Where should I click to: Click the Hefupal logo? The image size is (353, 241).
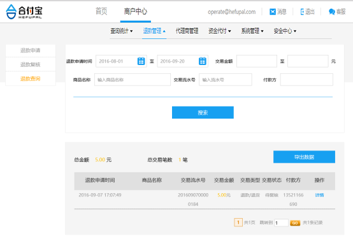[x=24, y=11]
